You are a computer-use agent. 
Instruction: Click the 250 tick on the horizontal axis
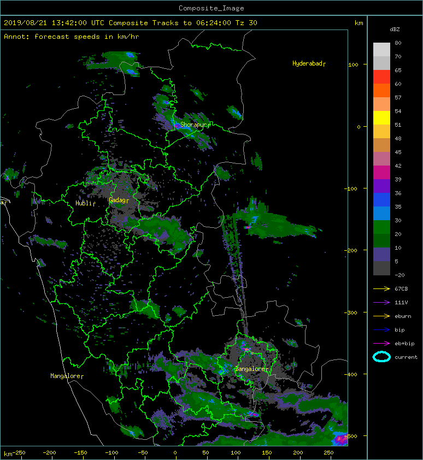point(328,453)
